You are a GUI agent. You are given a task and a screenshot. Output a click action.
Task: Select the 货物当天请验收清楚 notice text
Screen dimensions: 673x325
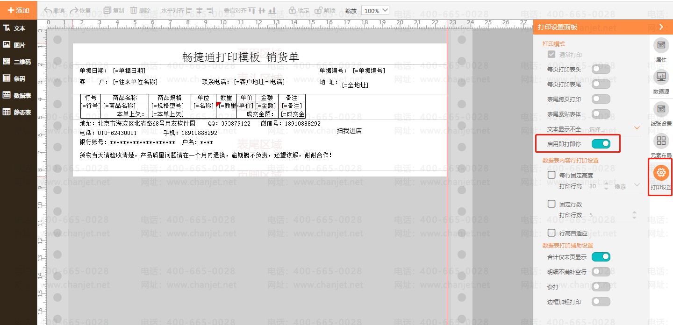[x=206, y=155]
